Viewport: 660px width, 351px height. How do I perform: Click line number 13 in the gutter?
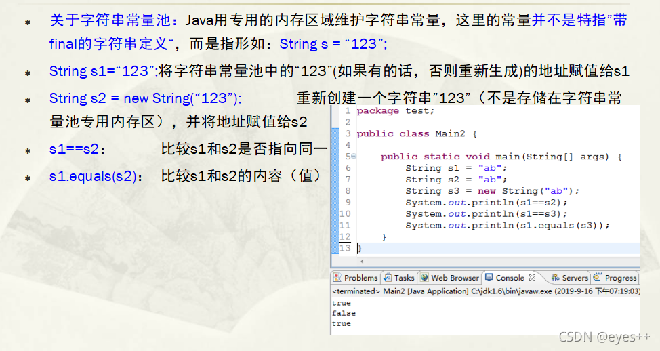click(x=345, y=248)
